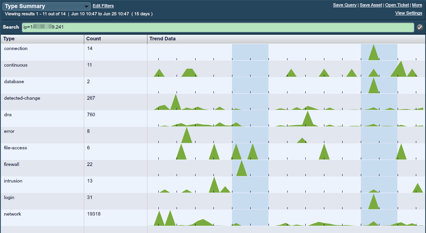Select the firewall type row

(x=213, y=168)
